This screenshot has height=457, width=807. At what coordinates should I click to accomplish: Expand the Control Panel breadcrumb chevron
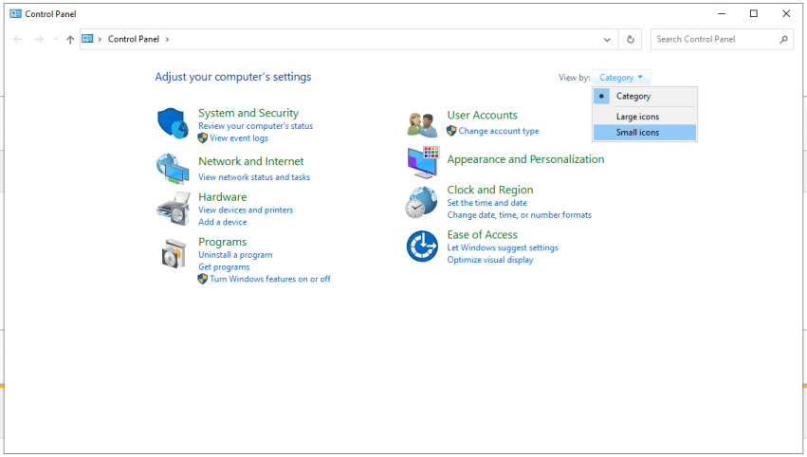(168, 40)
